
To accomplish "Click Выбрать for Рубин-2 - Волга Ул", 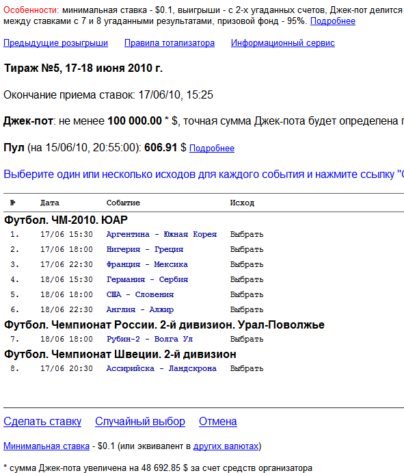I will [247, 339].
